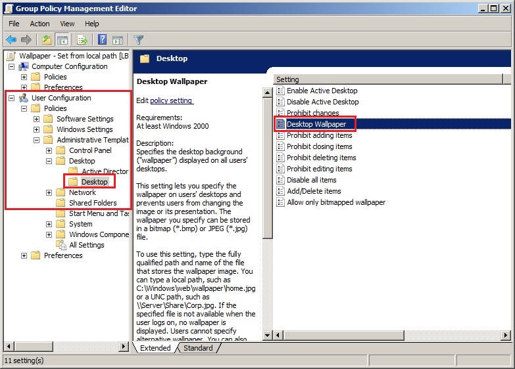
Task: Click the Back arrow toolbar icon
Action: click(x=11, y=39)
